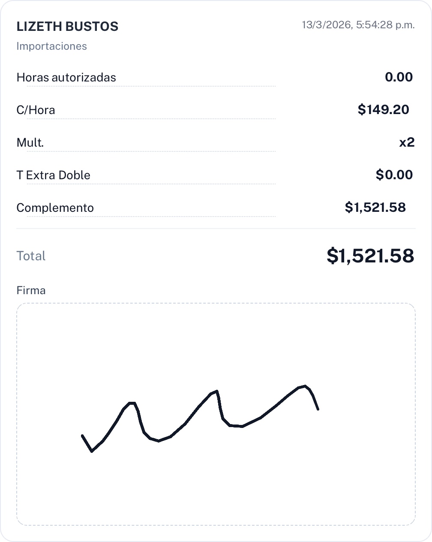The width and height of the screenshot is (432, 542).
Task: Click the Complemento label
Action: (55, 208)
